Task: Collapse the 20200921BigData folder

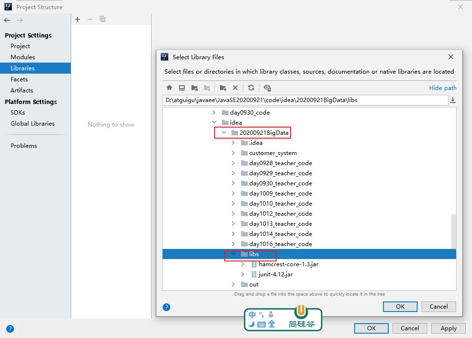Action: tap(224, 132)
